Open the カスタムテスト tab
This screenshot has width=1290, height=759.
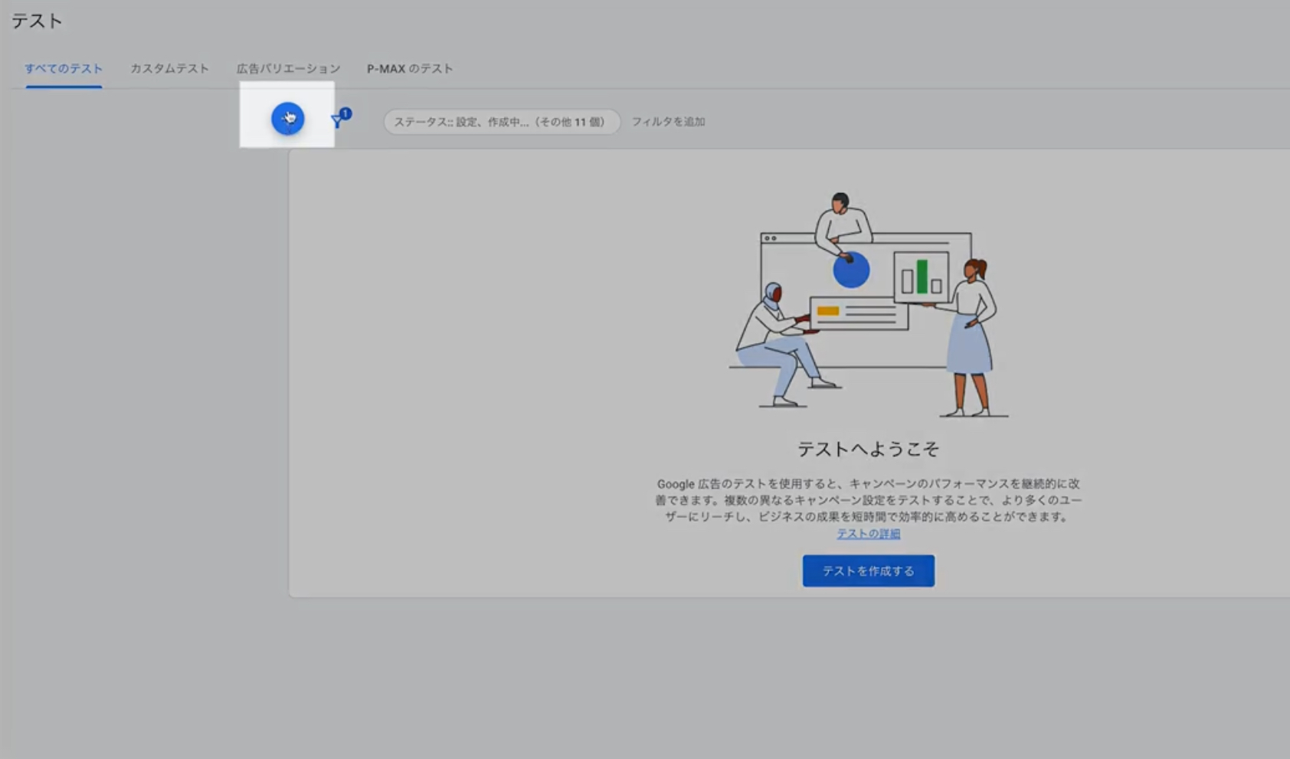[169, 69]
